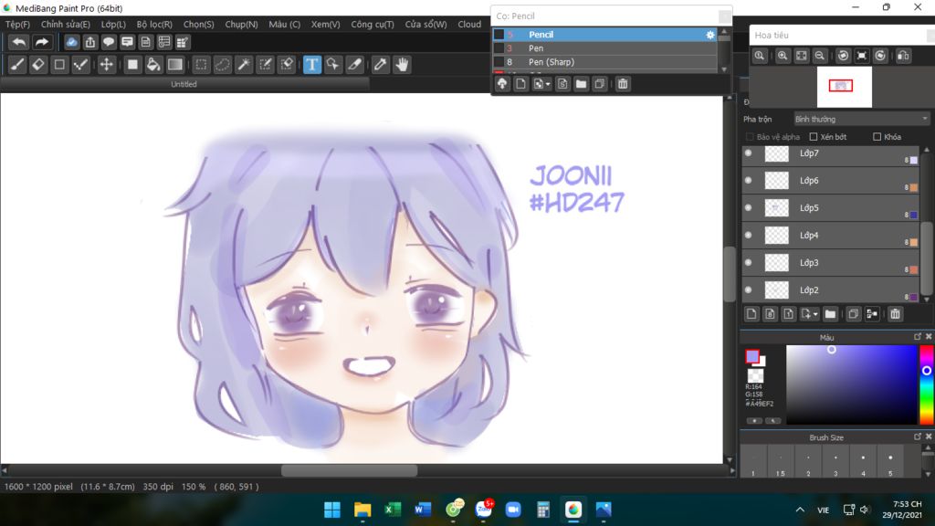Click the Untitled document tab
935x526 pixels.
pyautogui.click(x=184, y=85)
